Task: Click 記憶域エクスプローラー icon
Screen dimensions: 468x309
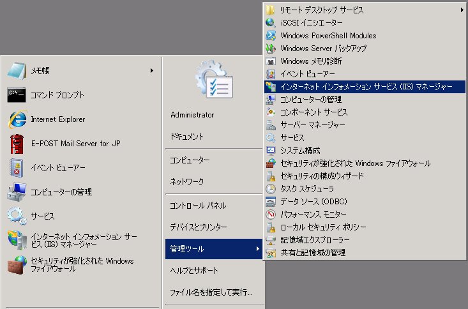Action: 271,240
